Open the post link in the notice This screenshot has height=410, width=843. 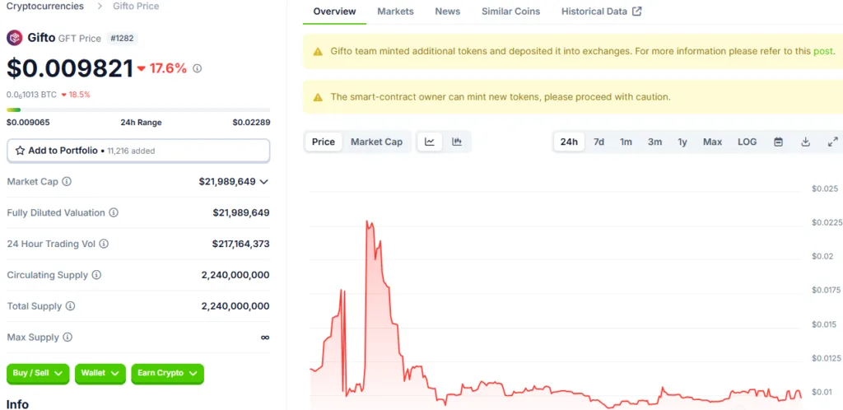822,52
